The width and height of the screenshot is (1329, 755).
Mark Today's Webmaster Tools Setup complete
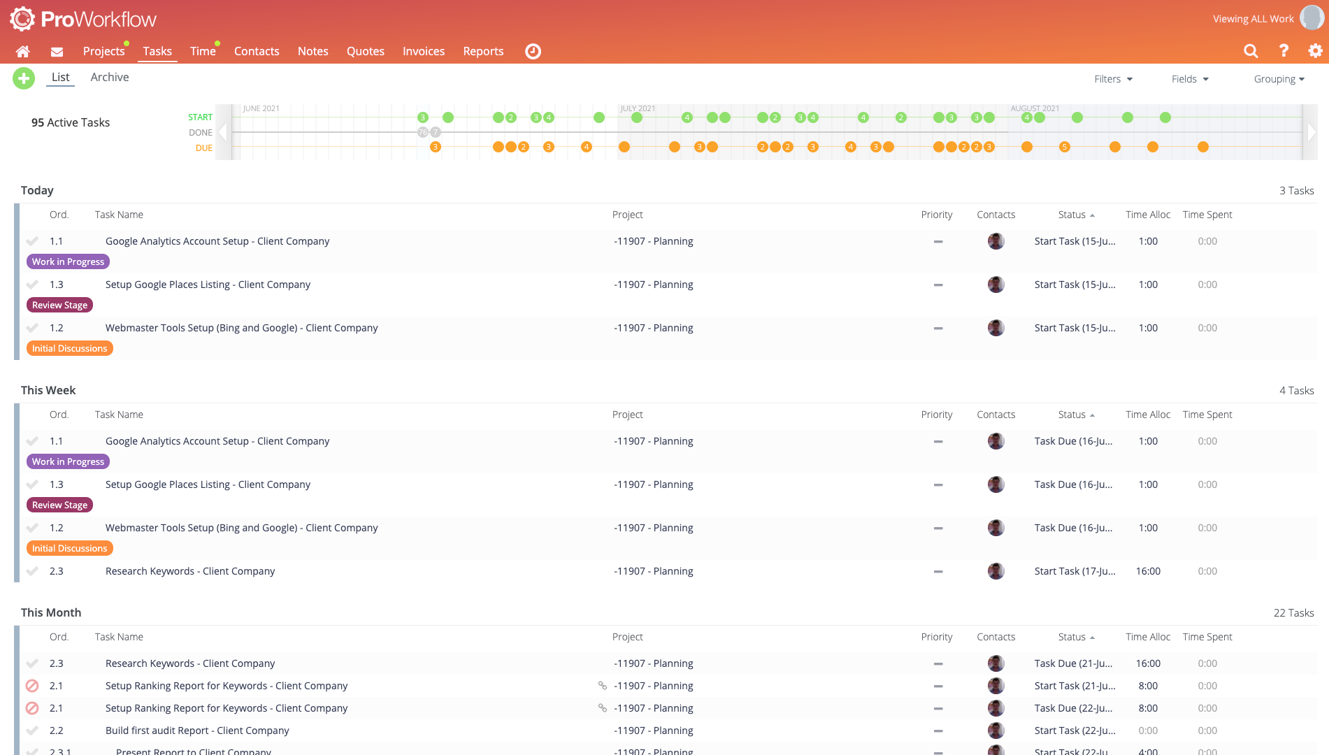pos(32,328)
